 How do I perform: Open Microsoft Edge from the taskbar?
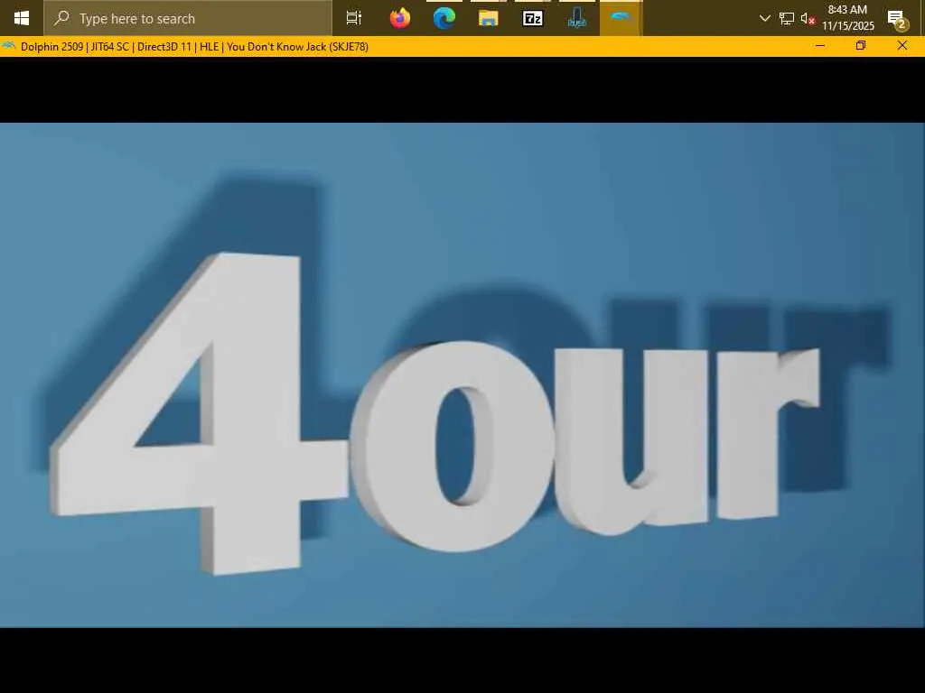click(x=444, y=18)
